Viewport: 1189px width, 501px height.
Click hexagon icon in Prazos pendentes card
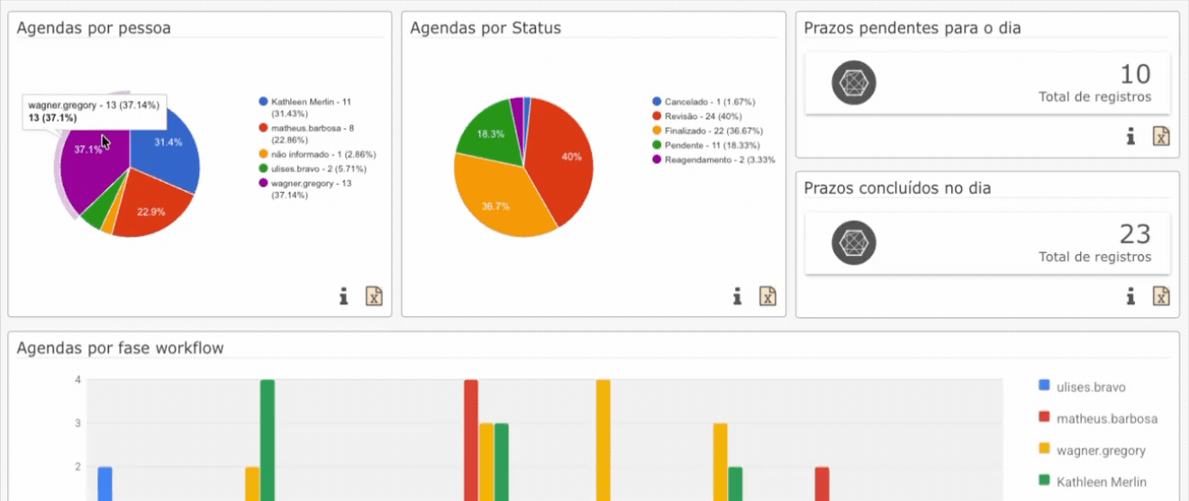click(854, 83)
